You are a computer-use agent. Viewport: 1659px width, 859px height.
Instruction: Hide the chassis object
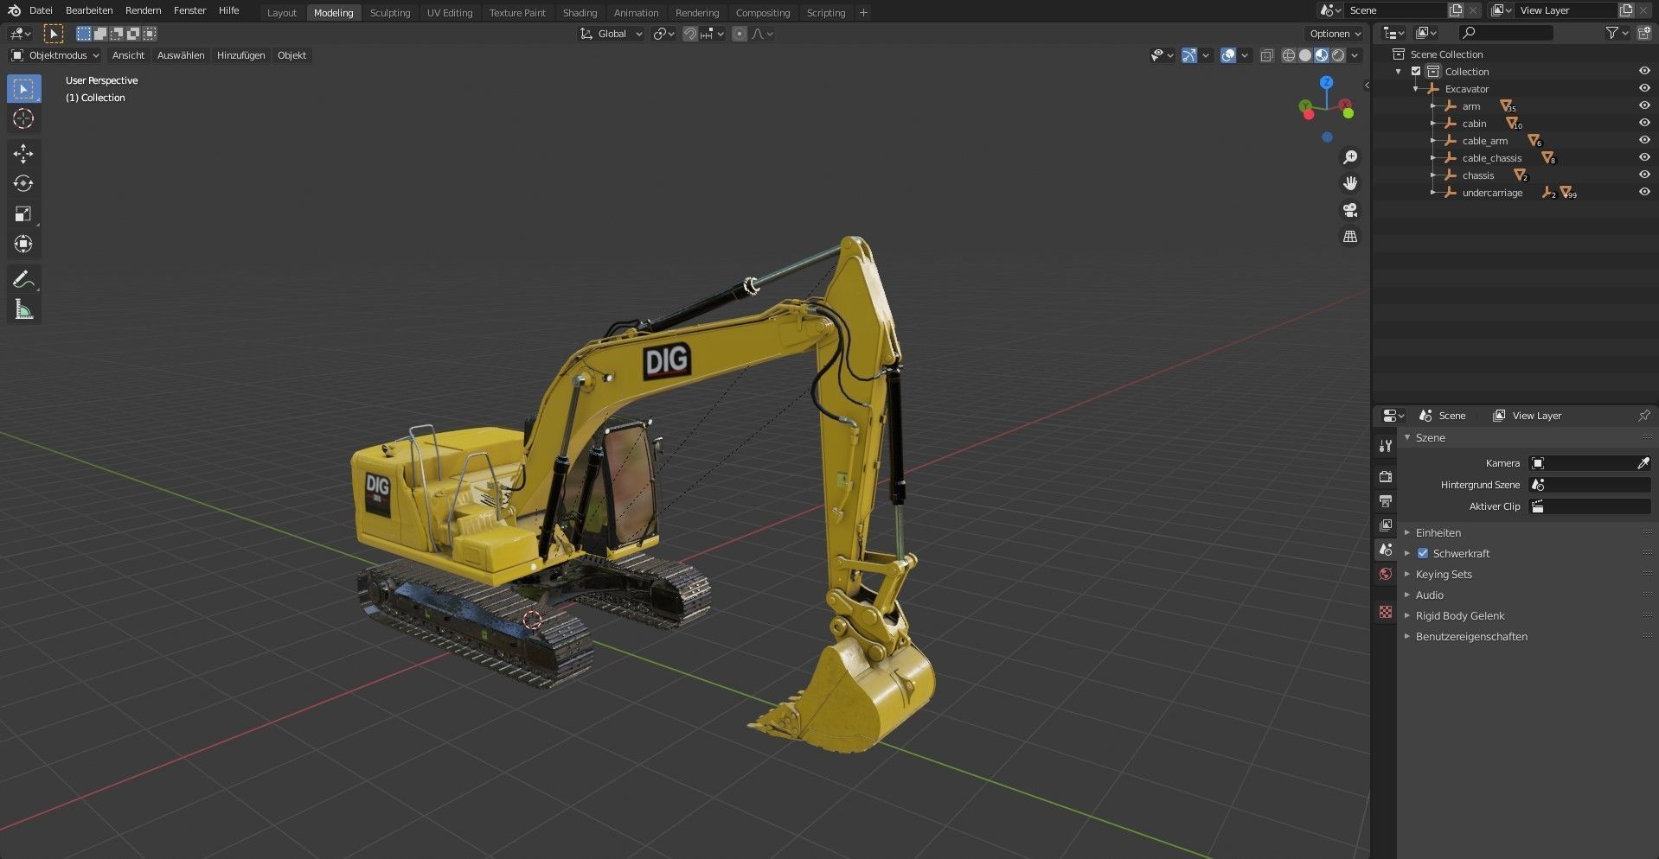pyautogui.click(x=1644, y=175)
